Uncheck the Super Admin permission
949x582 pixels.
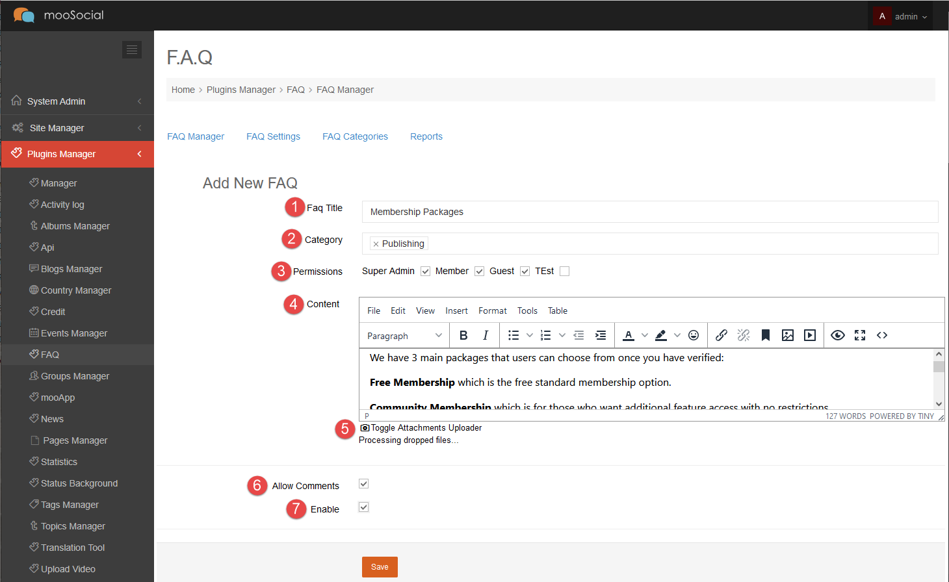pyautogui.click(x=425, y=272)
